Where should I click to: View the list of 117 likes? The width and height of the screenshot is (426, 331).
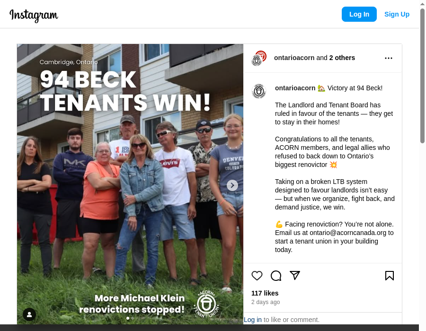click(x=265, y=293)
